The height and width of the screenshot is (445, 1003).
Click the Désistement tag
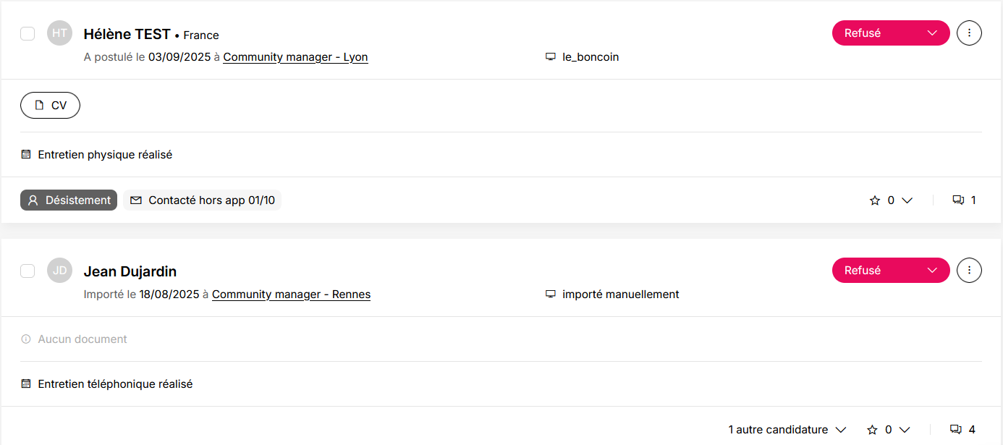point(69,200)
